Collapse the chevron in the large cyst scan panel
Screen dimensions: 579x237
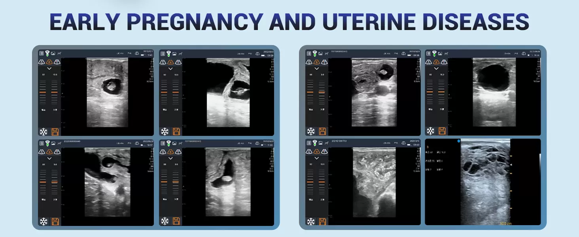(436, 68)
